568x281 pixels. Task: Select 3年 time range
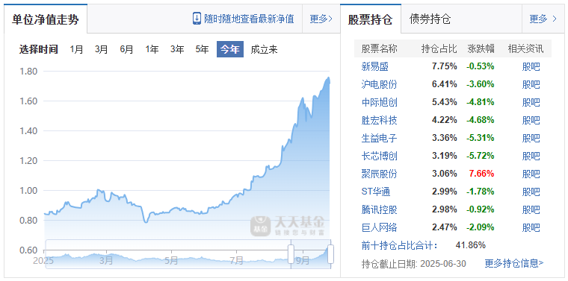tap(177, 49)
